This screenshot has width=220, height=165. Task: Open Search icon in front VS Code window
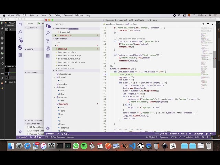[48, 33]
